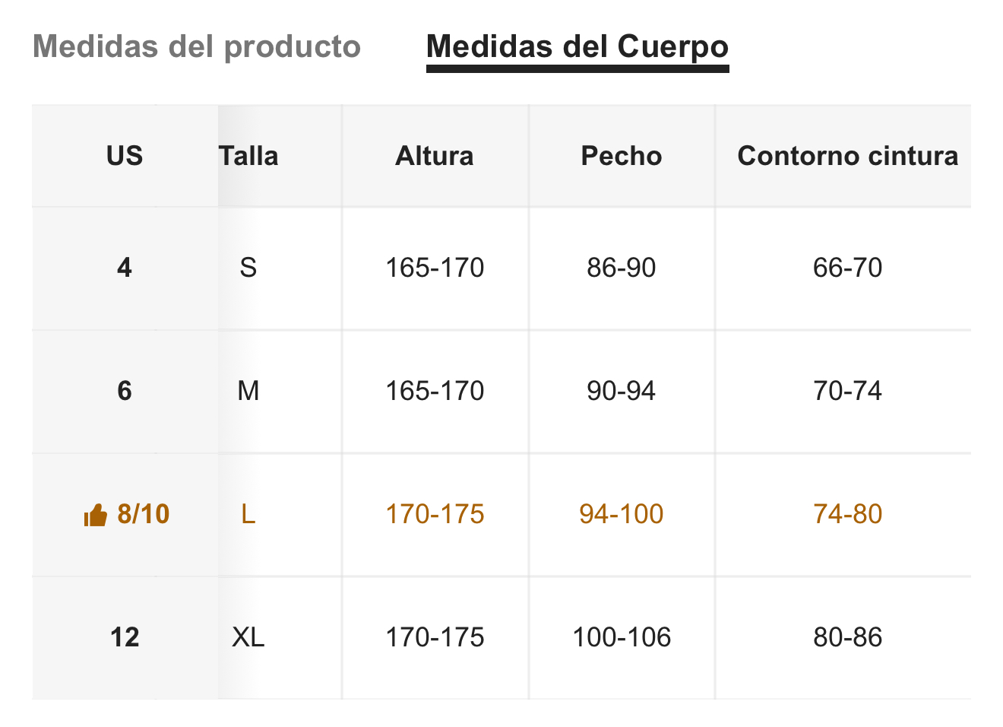Select the size M cell
This screenshot has height=727, width=1003.
point(248,391)
